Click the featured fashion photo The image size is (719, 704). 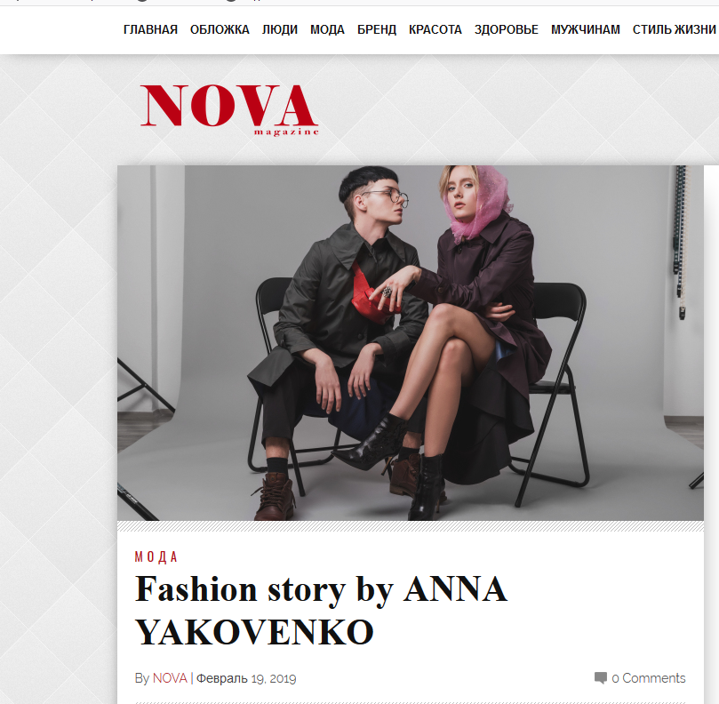coord(411,342)
